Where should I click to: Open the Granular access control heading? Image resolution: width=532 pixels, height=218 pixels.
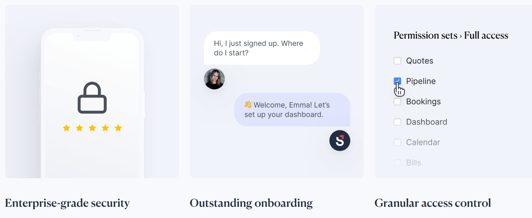pyautogui.click(x=433, y=203)
